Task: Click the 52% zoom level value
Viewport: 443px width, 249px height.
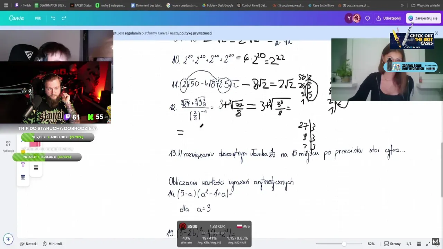Action: 371,244
